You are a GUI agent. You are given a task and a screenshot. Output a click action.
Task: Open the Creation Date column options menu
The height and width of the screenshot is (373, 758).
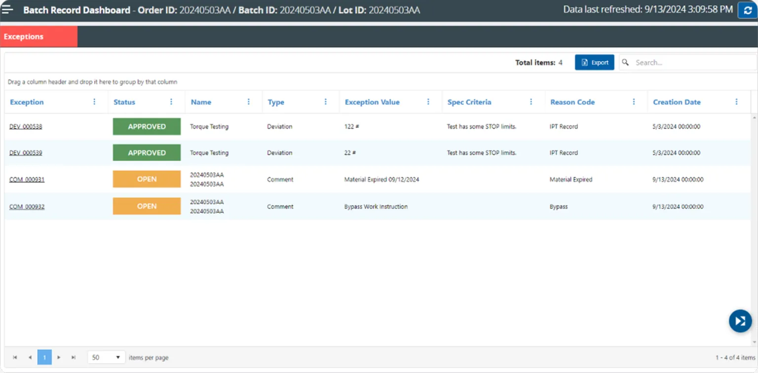736,102
